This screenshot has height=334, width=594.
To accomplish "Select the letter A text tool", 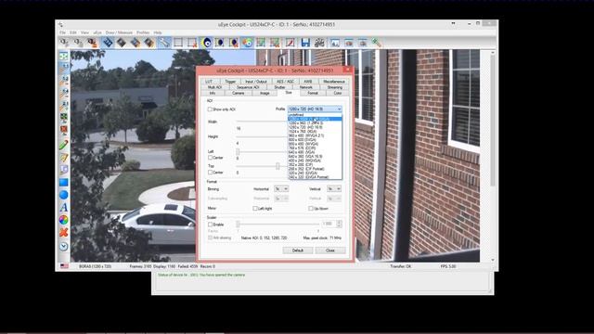I will click(64, 207).
